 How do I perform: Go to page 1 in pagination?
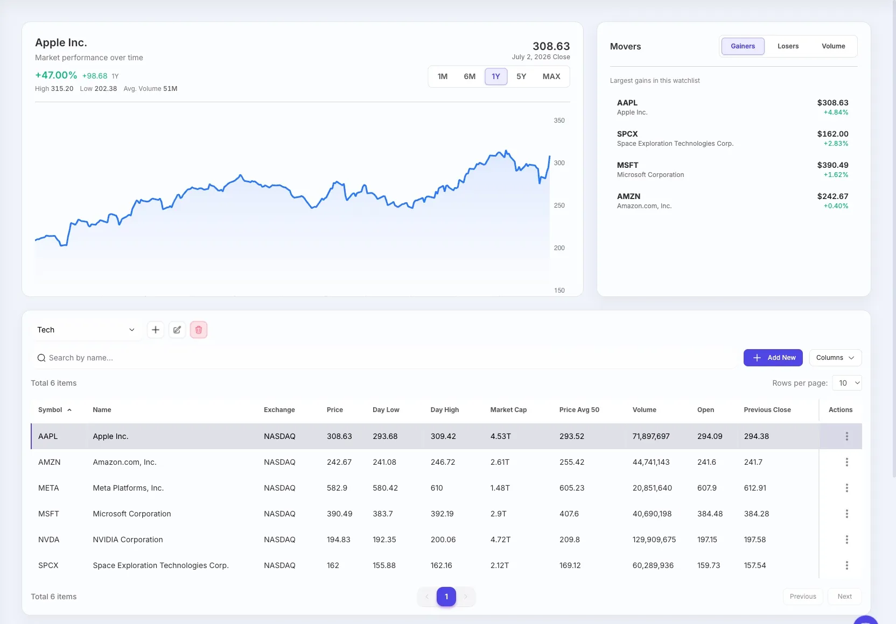[x=446, y=597]
